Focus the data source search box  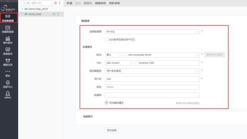click(37, 3)
